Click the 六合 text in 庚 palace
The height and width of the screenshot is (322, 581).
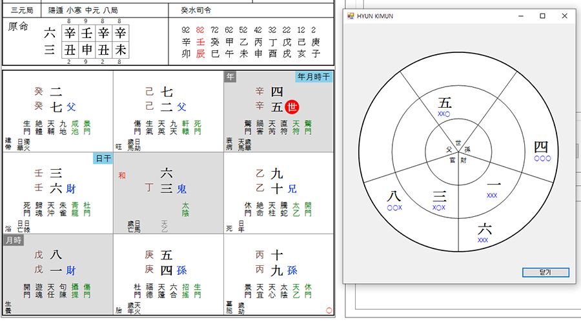pos(174,291)
